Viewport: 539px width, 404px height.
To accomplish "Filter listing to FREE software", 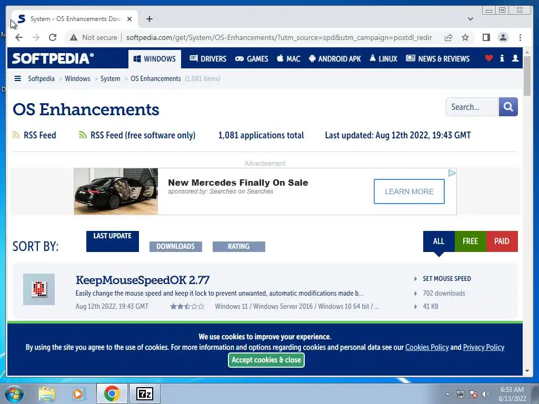I will click(470, 241).
